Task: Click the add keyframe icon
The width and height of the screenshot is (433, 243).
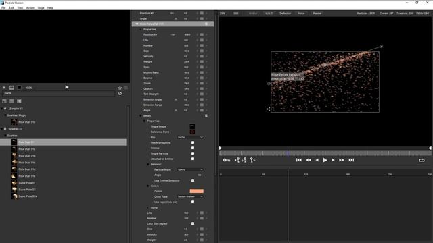Action: (245, 160)
